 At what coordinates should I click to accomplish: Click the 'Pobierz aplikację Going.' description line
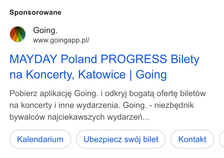(54, 94)
